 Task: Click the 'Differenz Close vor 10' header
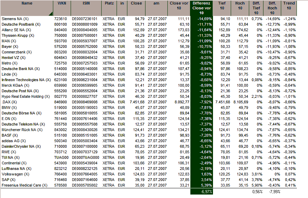202,8
